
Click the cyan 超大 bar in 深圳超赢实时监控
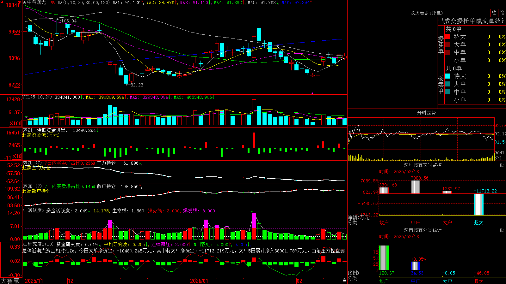coord(479,204)
